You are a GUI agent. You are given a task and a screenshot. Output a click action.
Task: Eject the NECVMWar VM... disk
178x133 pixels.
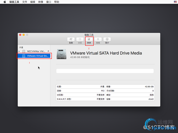[x=48, y=51]
